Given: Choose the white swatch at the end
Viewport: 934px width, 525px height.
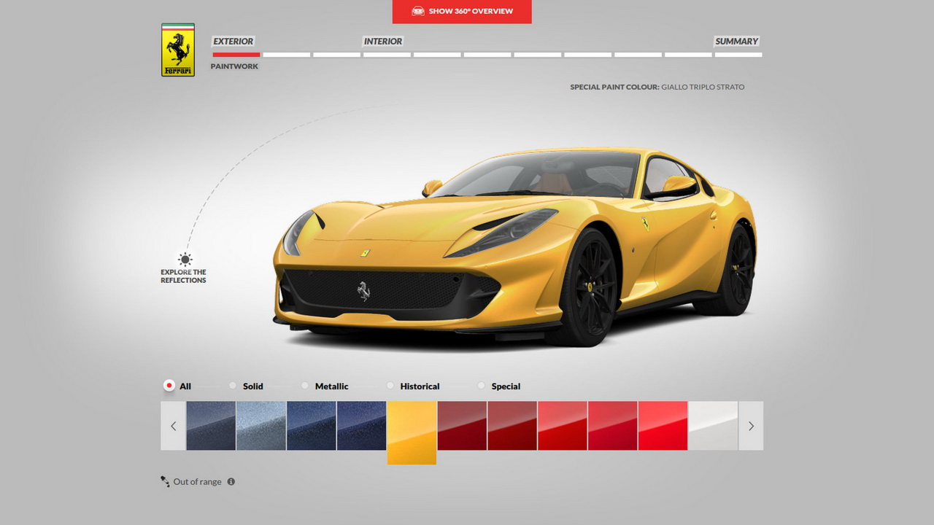Looking at the screenshot, I should tap(713, 426).
